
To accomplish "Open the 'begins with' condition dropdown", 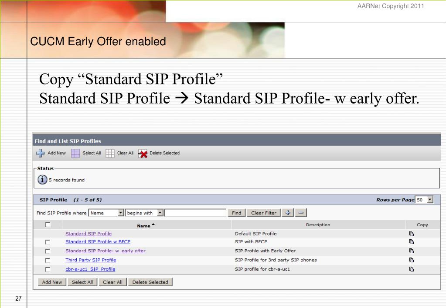I will point(144,213).
